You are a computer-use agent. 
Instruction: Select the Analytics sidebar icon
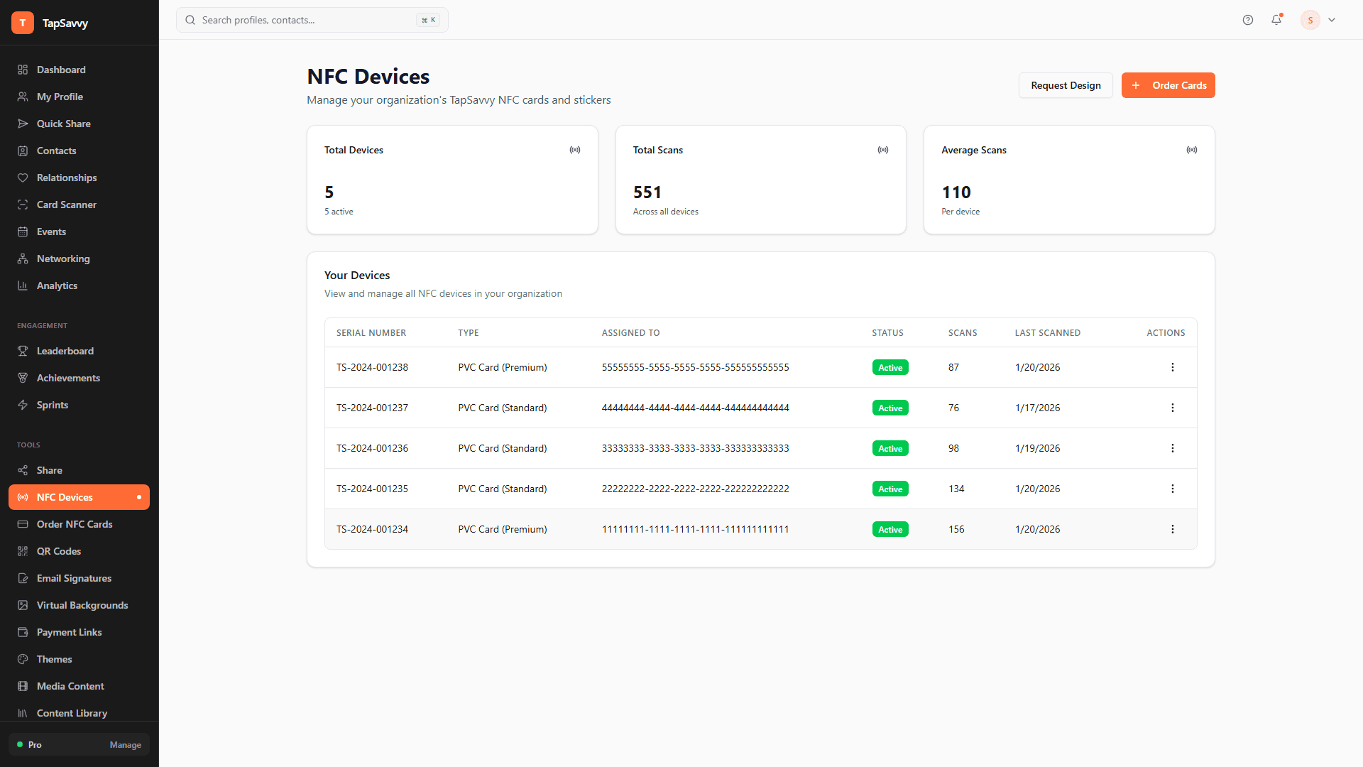tap(23, 285)
